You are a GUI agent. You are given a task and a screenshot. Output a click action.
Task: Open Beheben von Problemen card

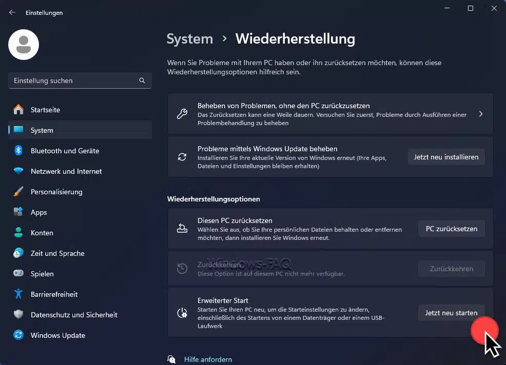(330, 114)
